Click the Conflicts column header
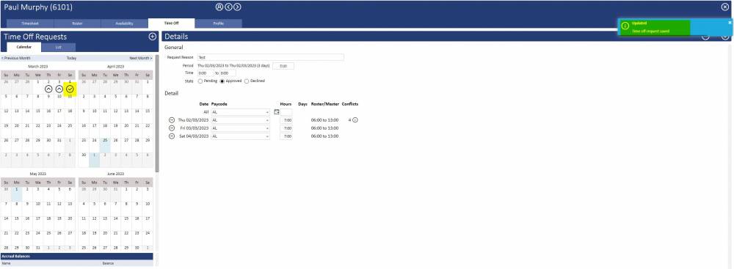This screenshot has height=269, width=734. 349,104
